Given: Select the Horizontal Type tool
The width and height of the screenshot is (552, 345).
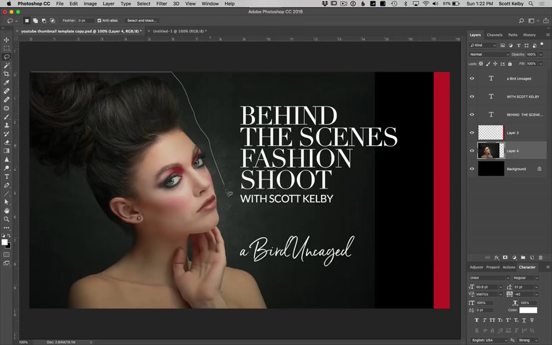Looking at the screenshot, I should 6,177.
